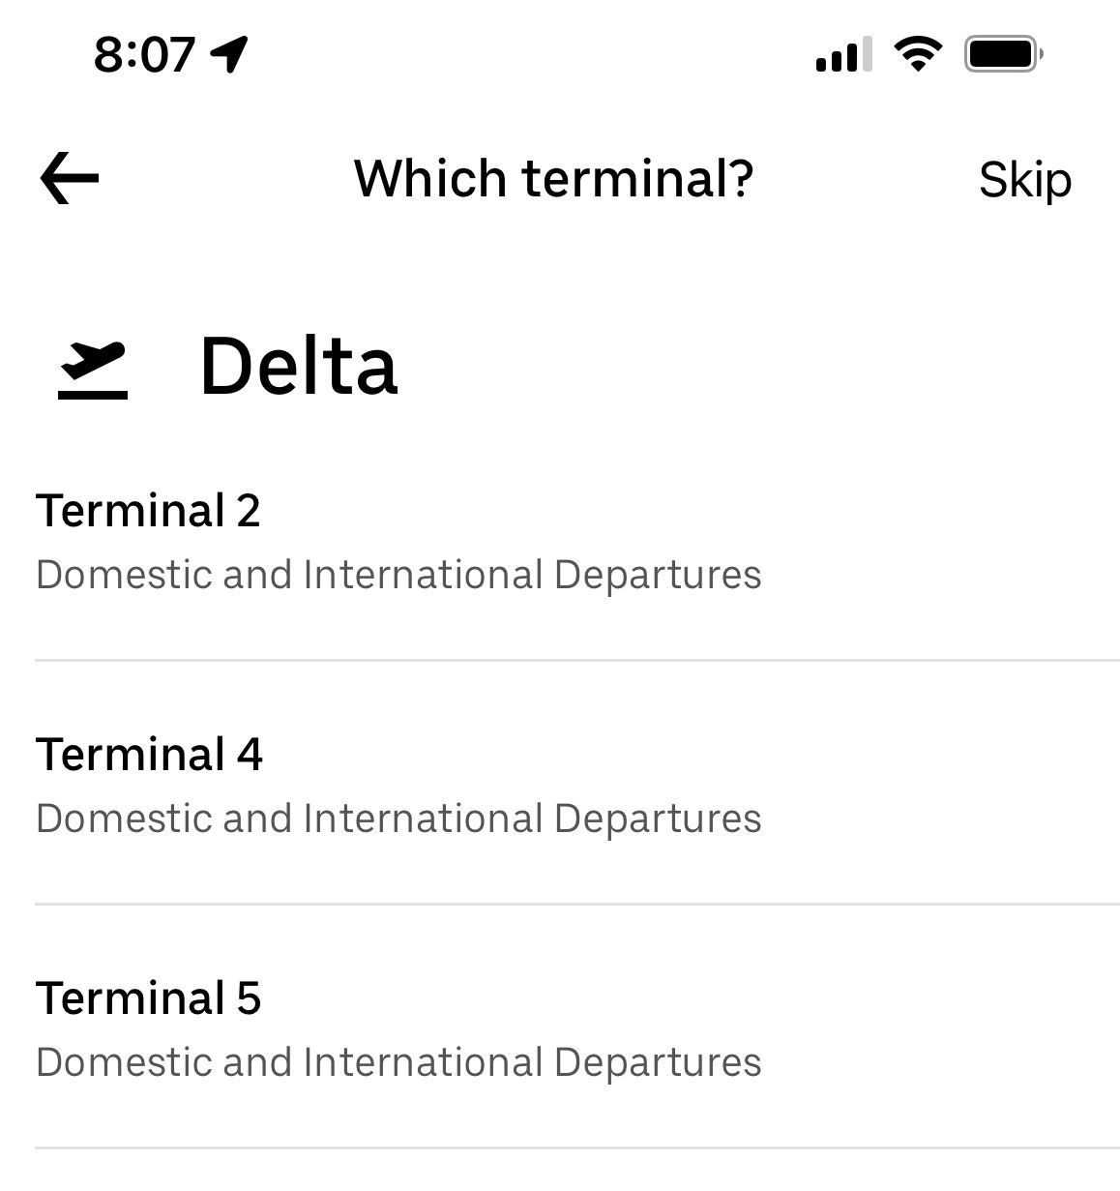
Task: Choose Terminal 4 from the list
Action: [x=559, y=786]
